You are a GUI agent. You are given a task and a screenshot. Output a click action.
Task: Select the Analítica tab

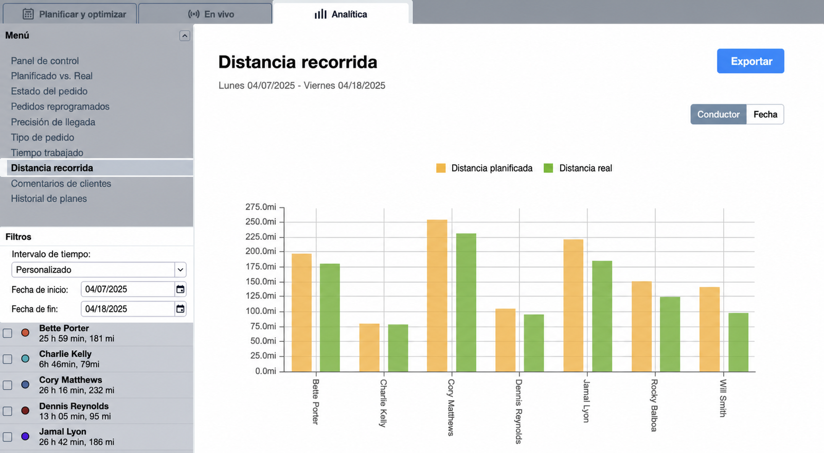click(341, 14)
